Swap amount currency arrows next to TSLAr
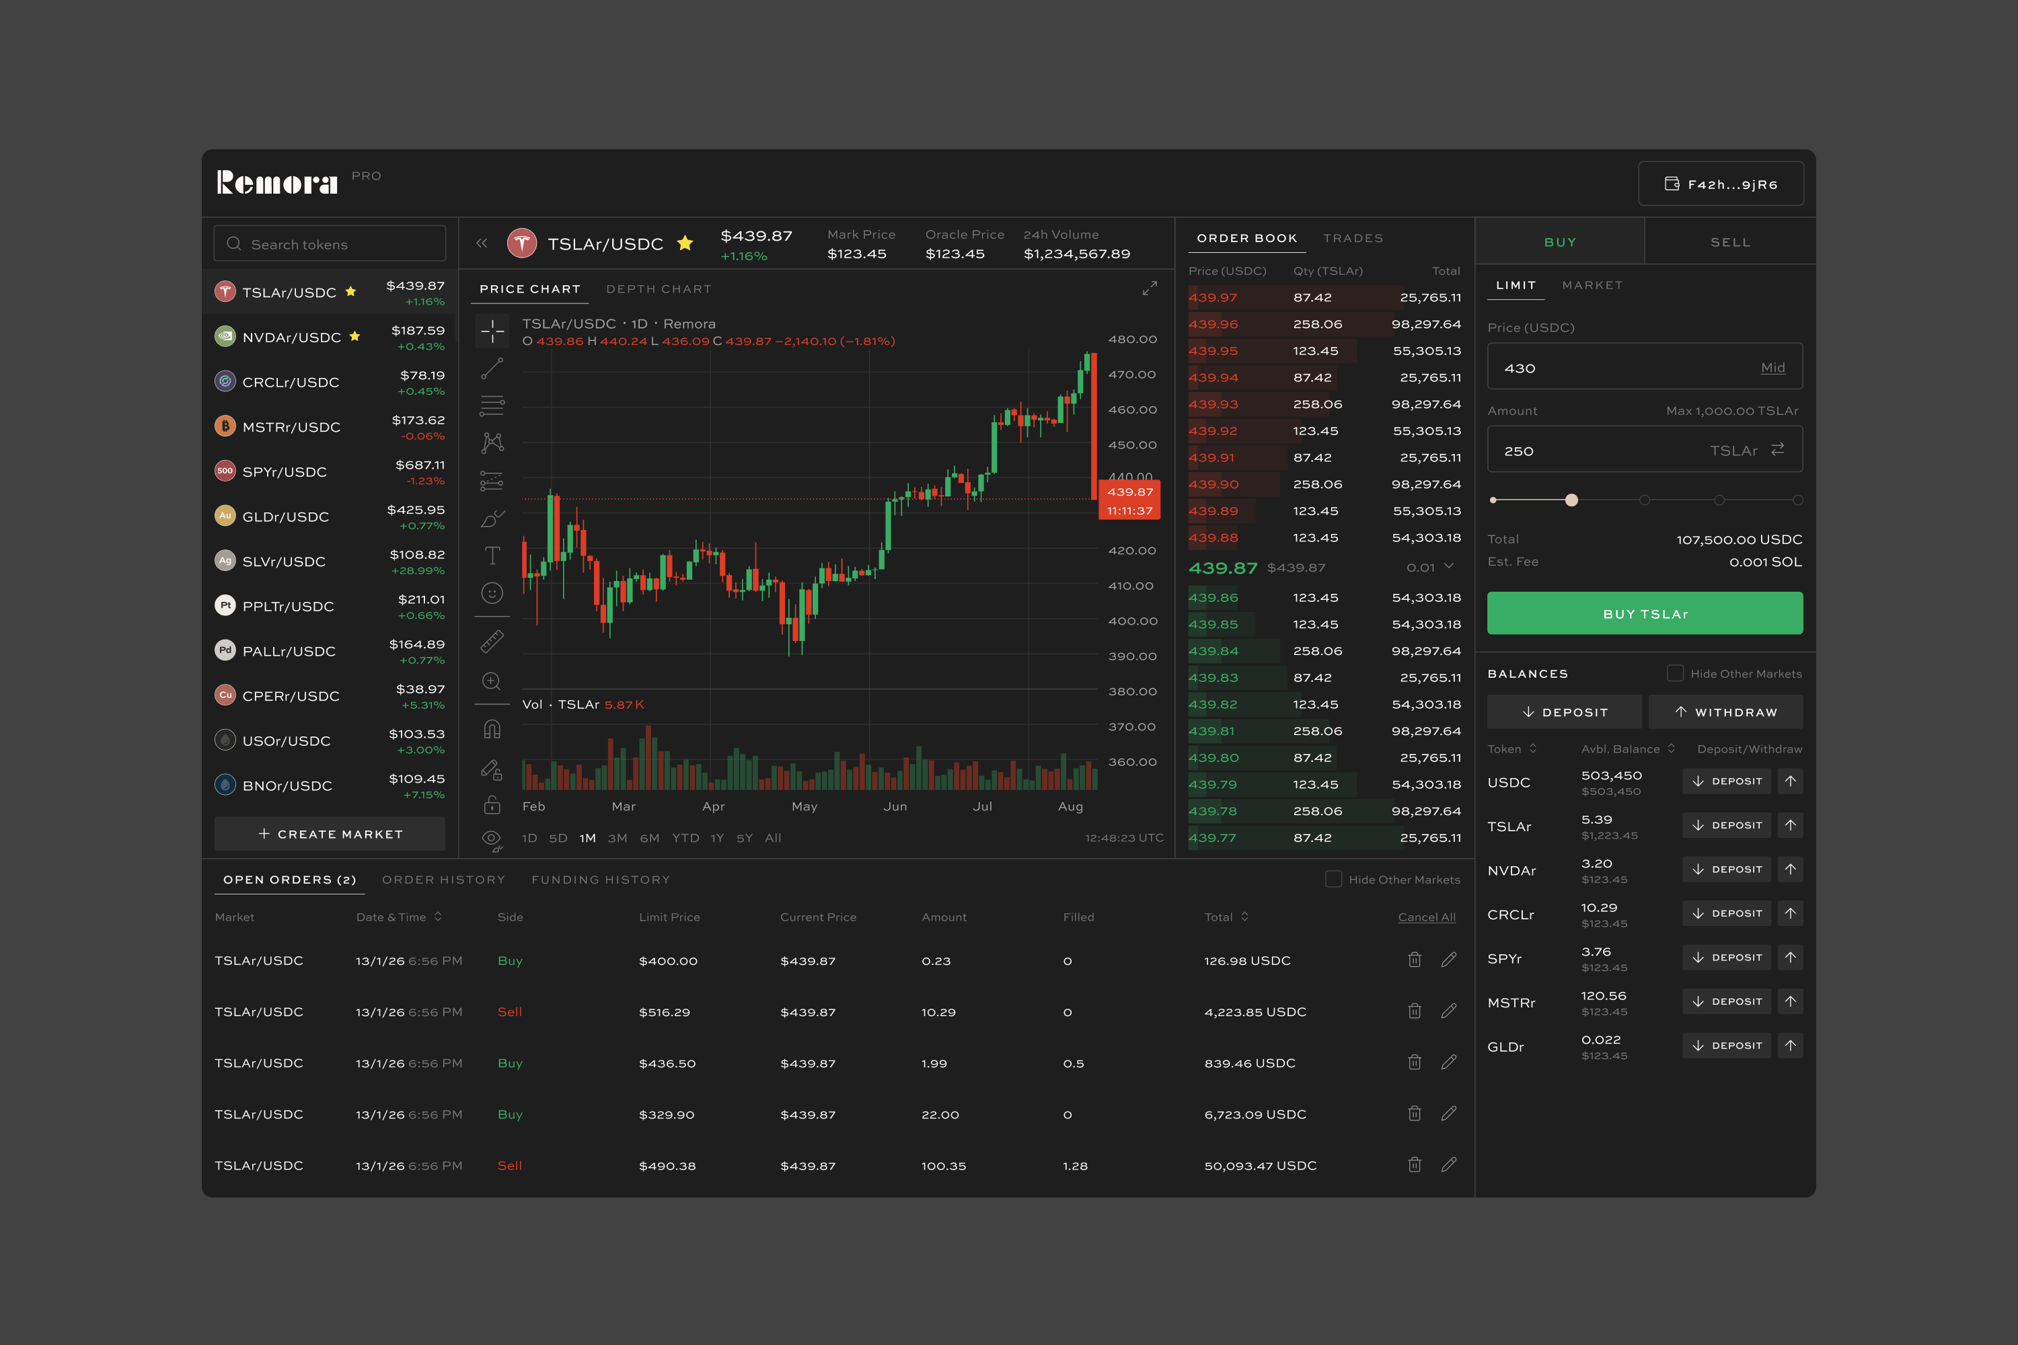The image size is (2018, 1345). click(1778, 449)
